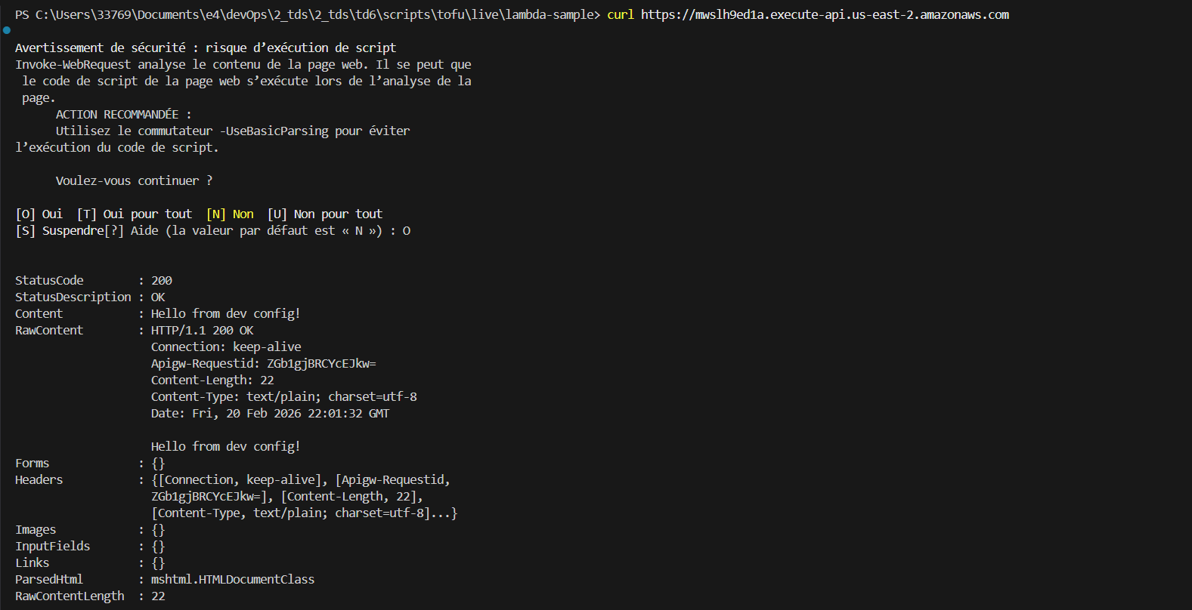Open the execute-api amazonaws URL

[824, 15]
